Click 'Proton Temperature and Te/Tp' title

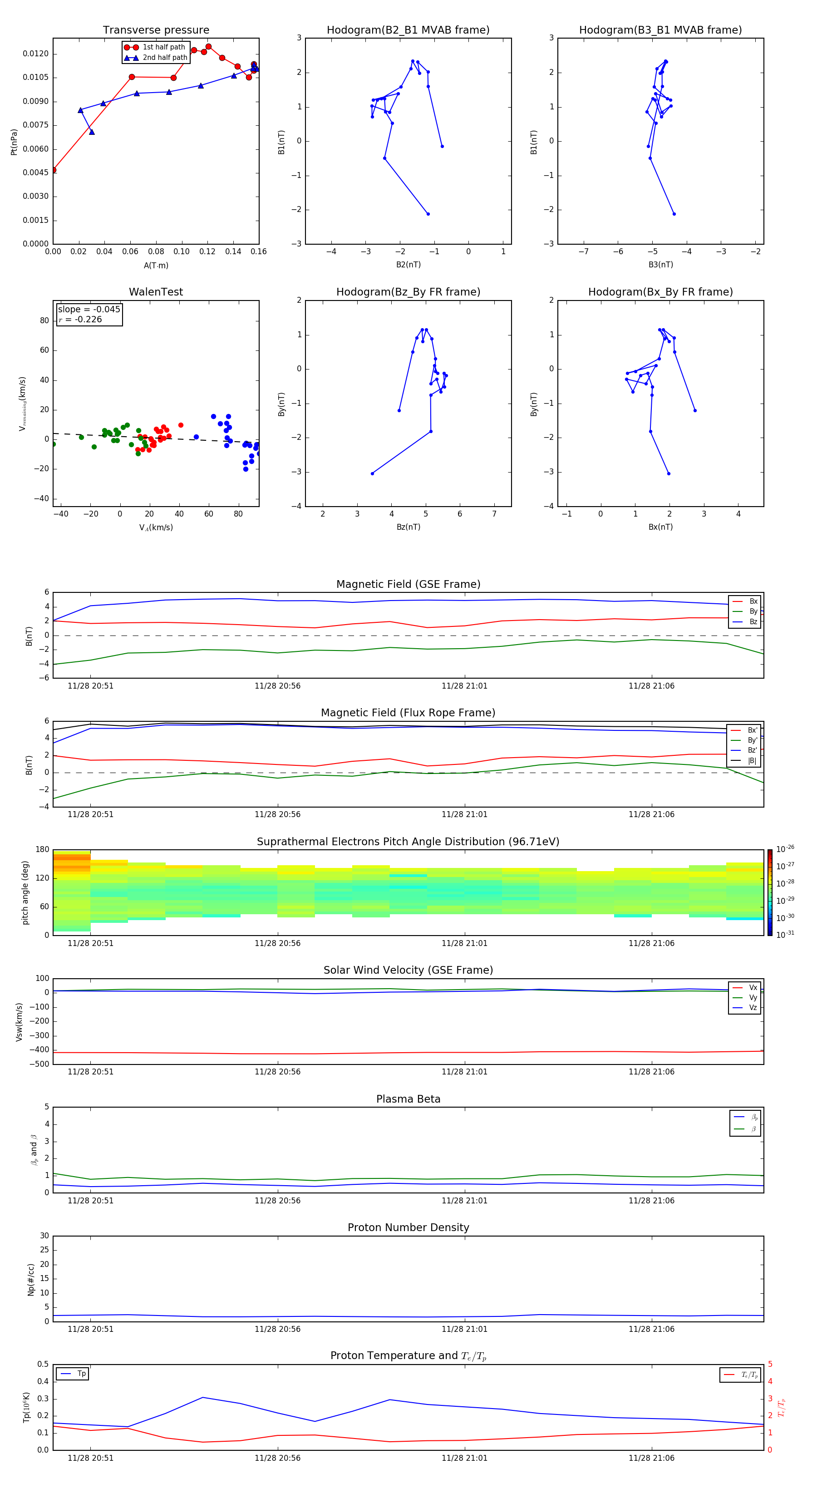click(x=408, y=1355)
